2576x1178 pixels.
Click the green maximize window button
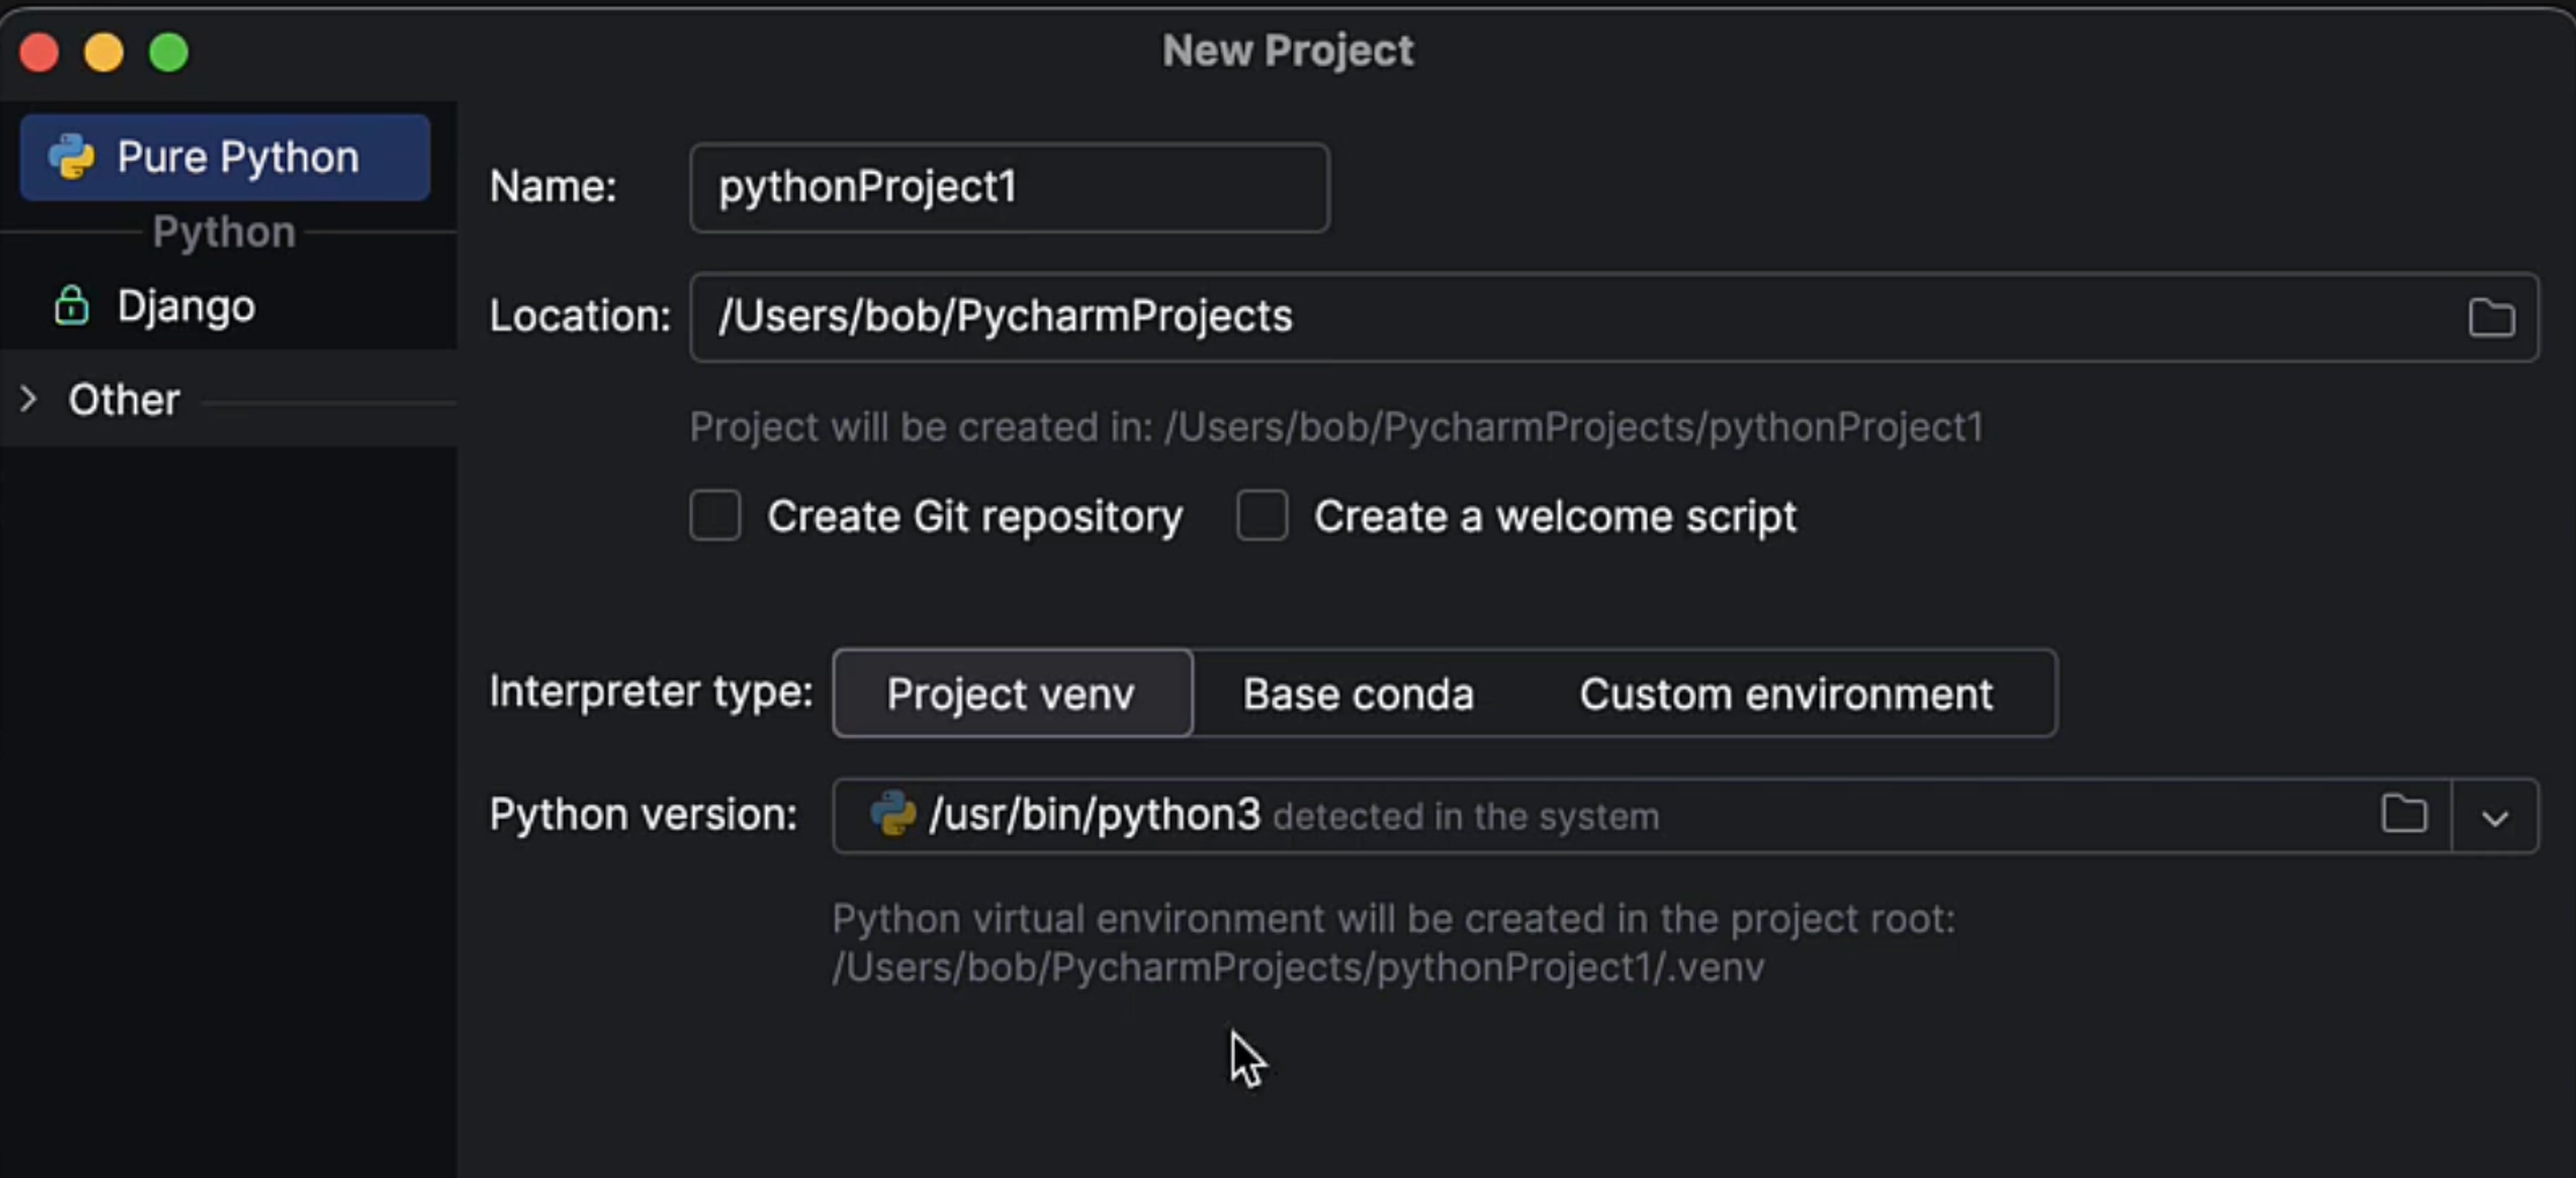point(169,52)
